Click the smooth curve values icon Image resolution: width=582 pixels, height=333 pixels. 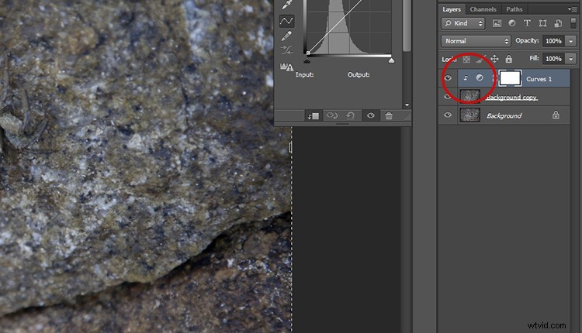(x=286, y=50)
